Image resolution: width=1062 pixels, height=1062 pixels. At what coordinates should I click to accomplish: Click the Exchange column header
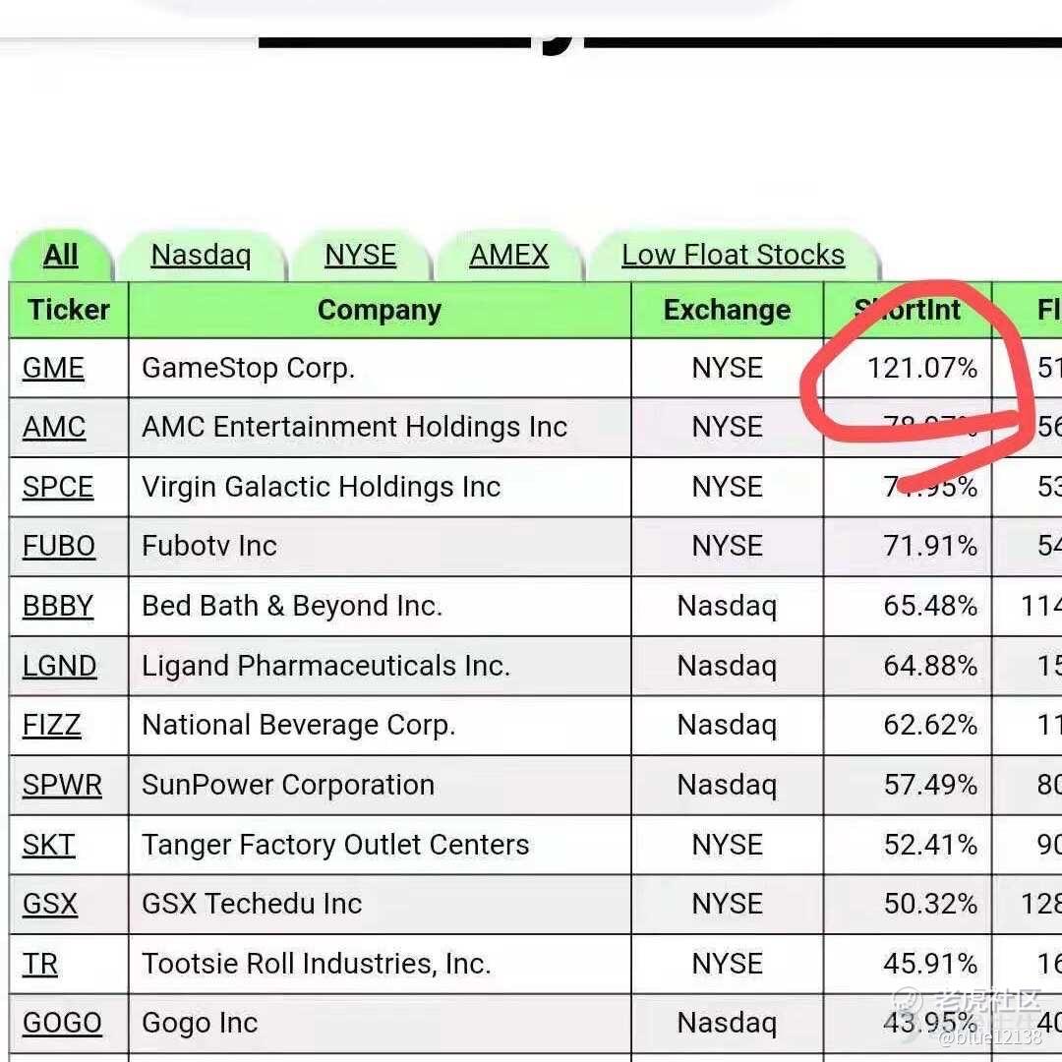(728, 310)
